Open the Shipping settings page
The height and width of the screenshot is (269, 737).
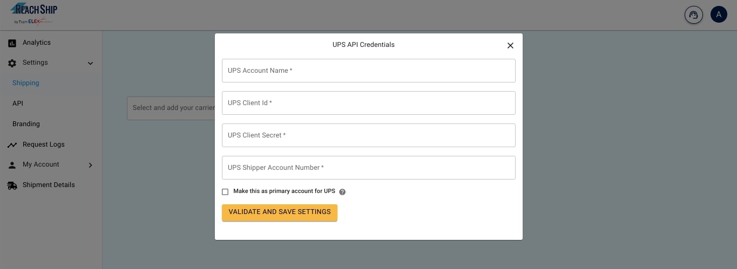pos(26,83)
